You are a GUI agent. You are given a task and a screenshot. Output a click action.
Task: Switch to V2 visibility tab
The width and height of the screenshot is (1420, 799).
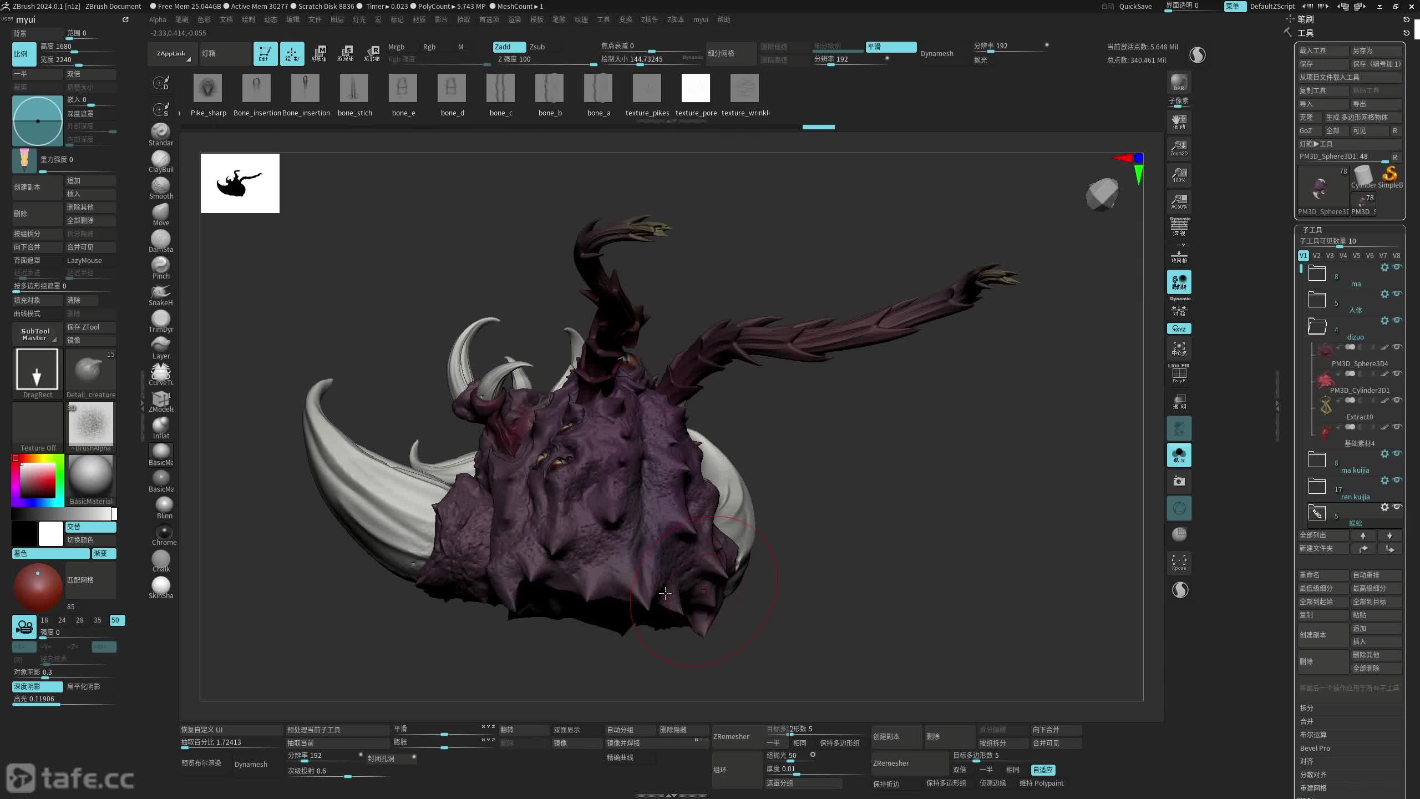point(1316,256)
